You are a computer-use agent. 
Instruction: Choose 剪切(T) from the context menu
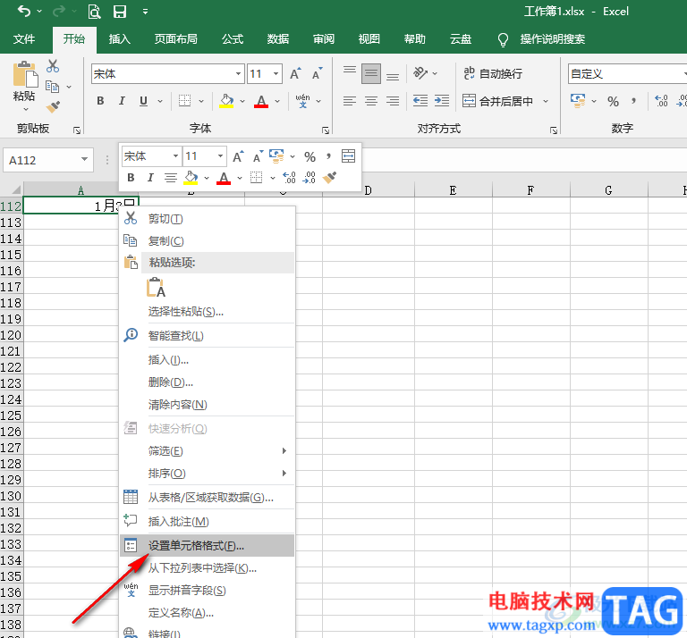[207, 218]
